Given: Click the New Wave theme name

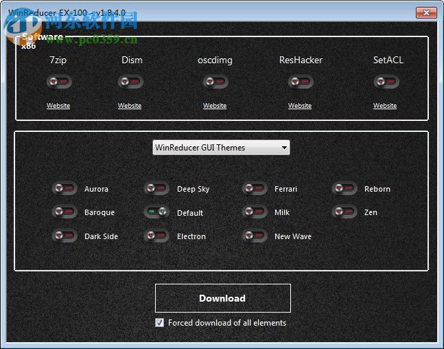Looking at the screenshot, I should coord(293,236).
